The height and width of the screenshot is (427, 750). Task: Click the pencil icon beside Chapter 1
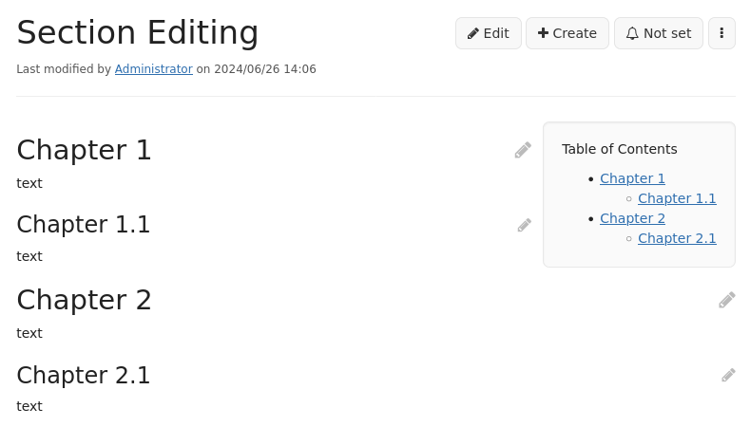tap(523, 150)
